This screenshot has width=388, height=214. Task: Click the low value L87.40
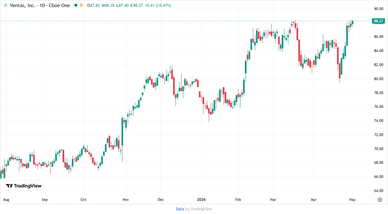[122, 6]
